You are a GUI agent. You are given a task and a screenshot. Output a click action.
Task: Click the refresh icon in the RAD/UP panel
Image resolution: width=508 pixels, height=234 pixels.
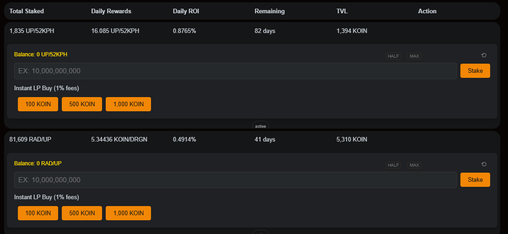[x=484, y=164]
